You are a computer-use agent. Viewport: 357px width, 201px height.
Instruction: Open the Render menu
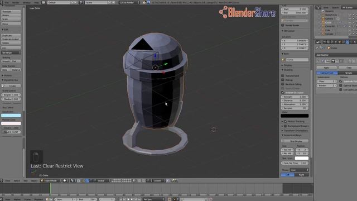pos(16,2)
